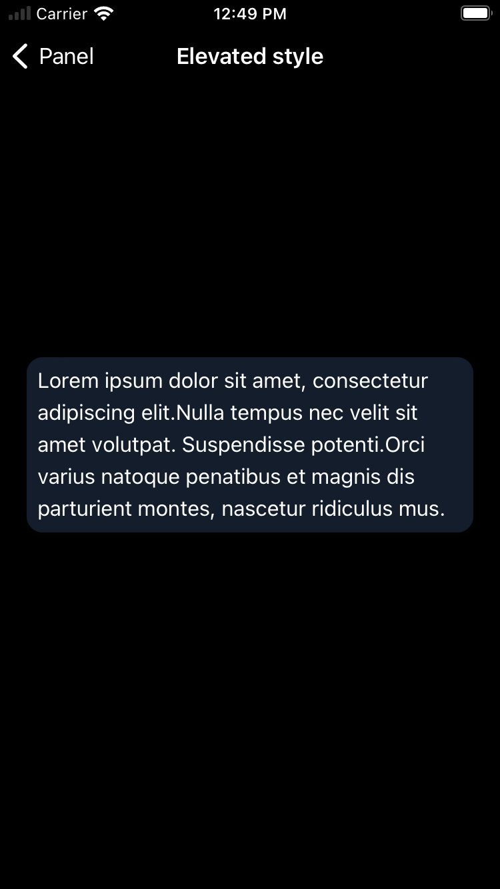Click the word volutpat in the panel
The width and height of the screenshot is (500, 889).
click(138, 445)
